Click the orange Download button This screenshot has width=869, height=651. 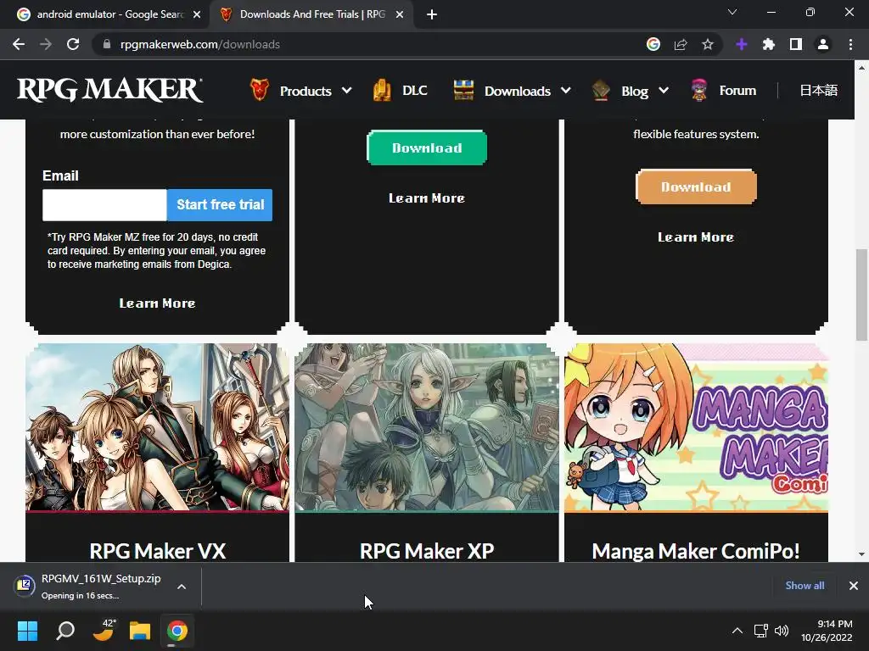[696, 187]
